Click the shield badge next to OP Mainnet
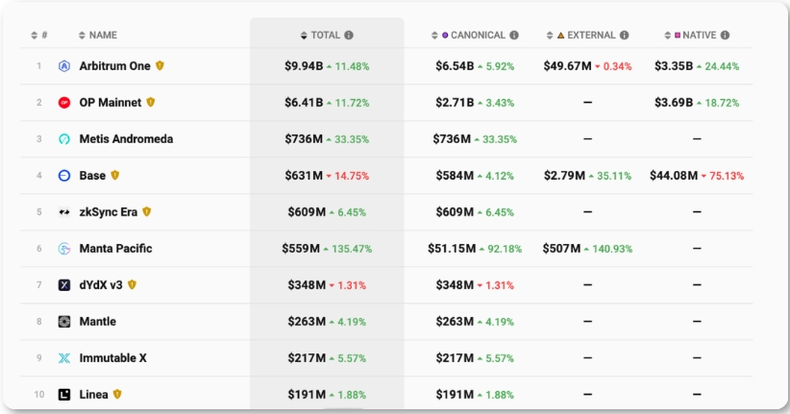Screen dimensions: 790x414 (x=150, y=102)
